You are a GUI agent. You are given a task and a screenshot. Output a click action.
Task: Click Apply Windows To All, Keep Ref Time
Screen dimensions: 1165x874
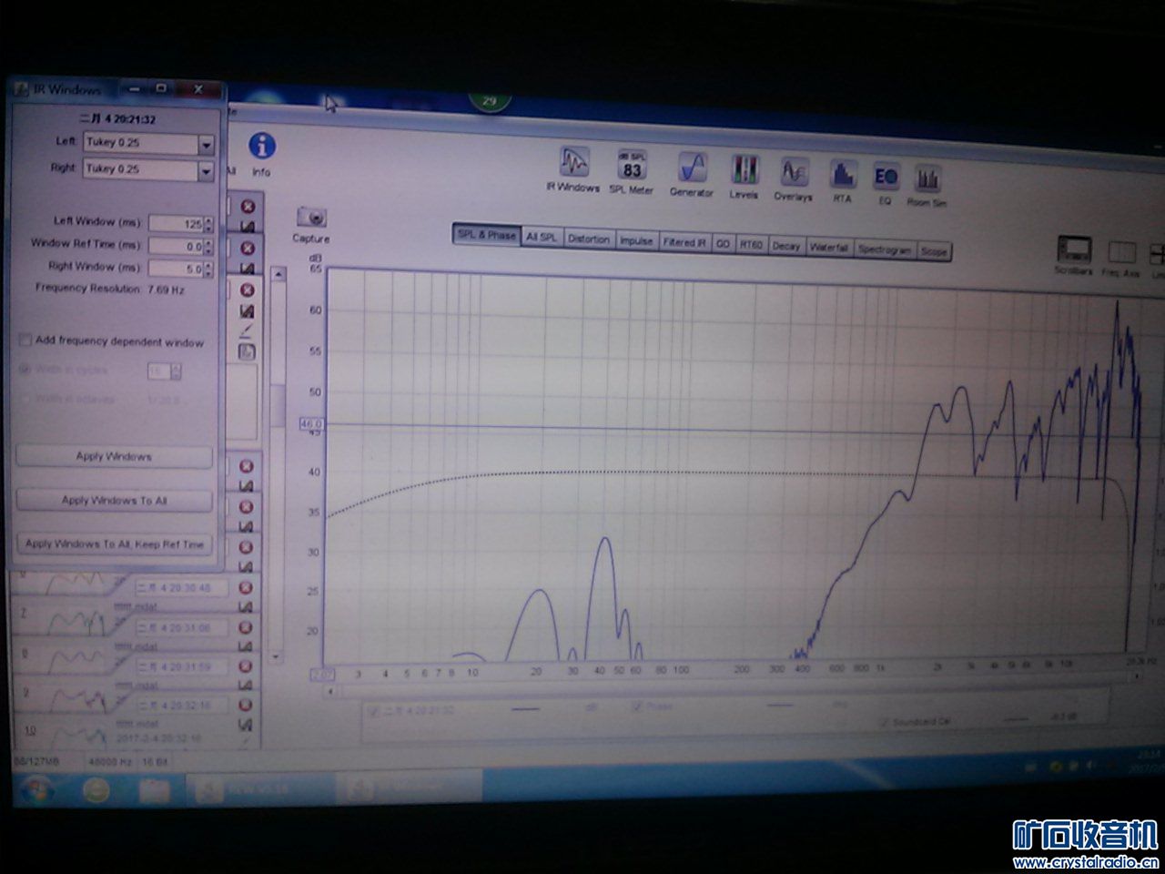(114, 544)
